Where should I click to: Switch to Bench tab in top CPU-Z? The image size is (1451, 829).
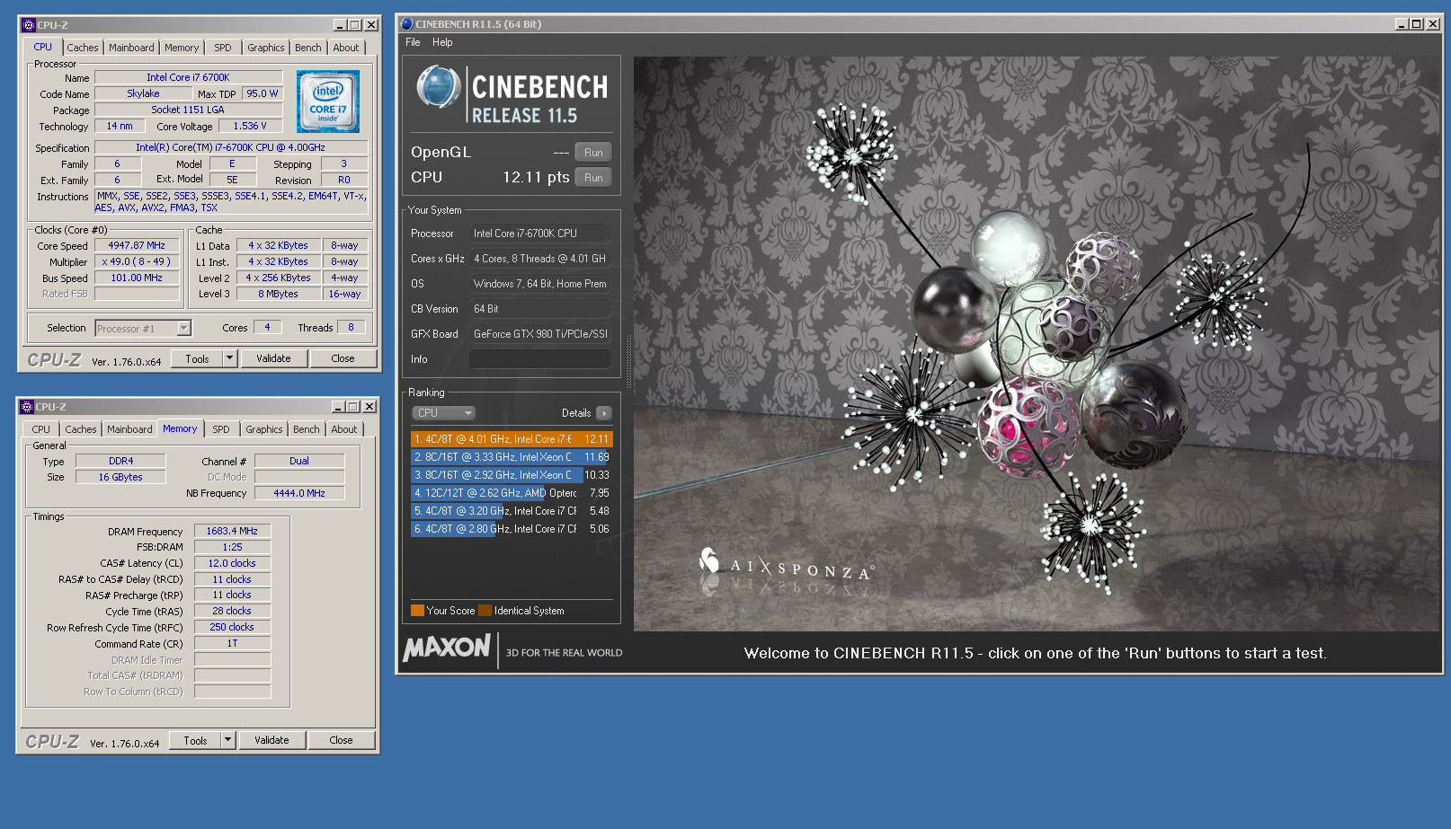tap(308, 48)
